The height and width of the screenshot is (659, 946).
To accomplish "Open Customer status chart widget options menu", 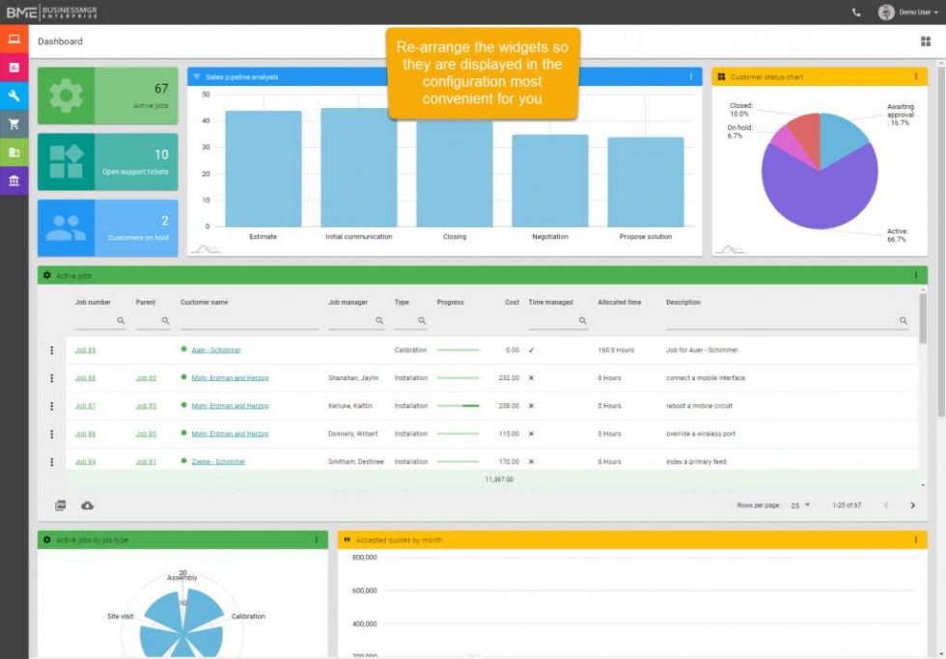I will click(x=916, y=76).
